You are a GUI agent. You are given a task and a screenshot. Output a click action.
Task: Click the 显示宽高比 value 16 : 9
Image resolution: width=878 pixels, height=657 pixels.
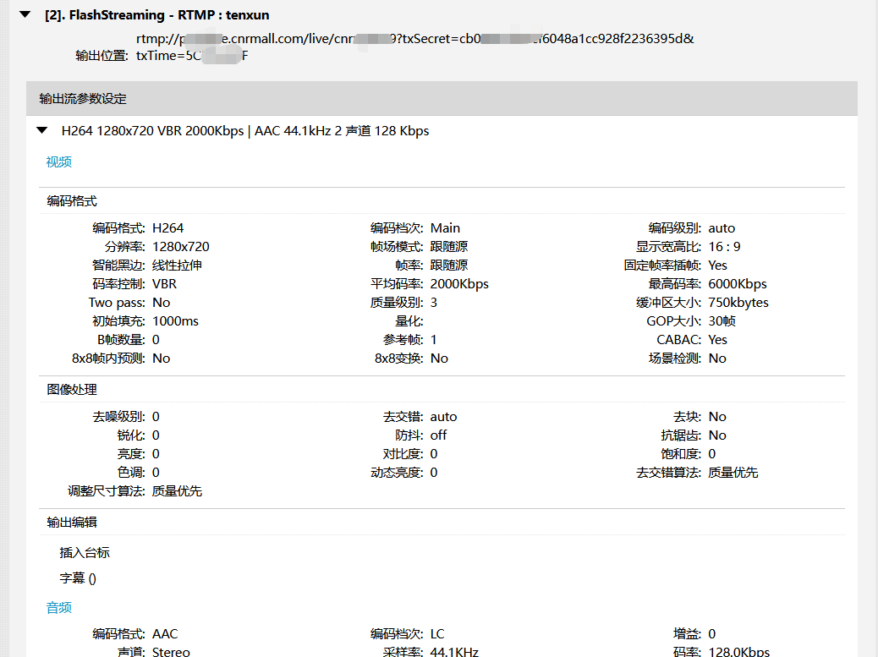click(724, 247)
